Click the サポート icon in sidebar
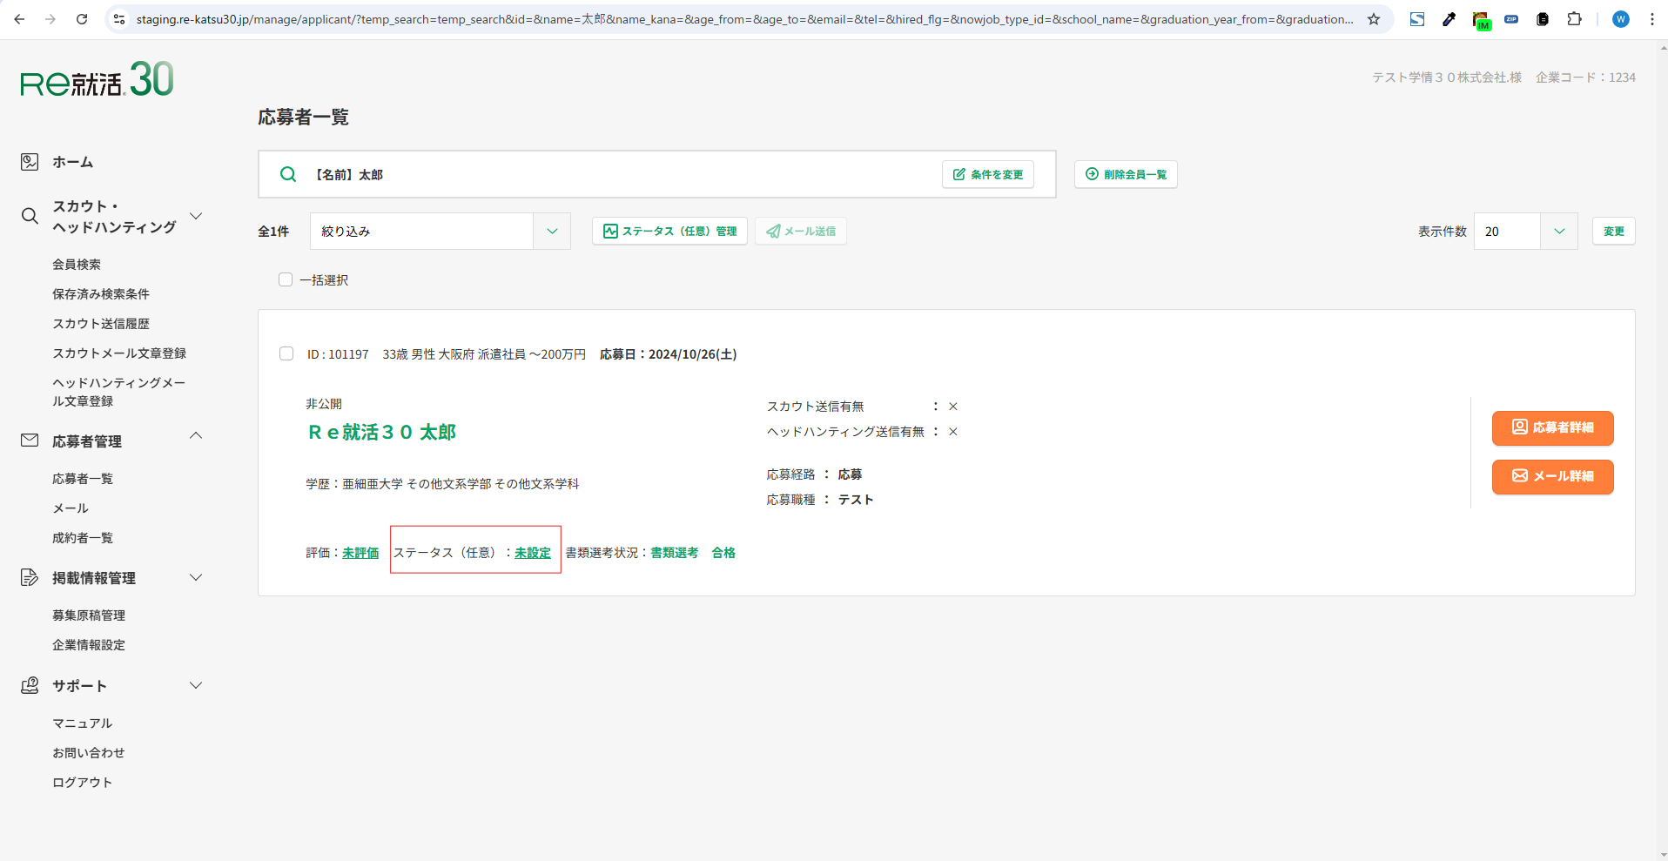Viewport: 1668px width, 861px height. [x=30, y=685]
